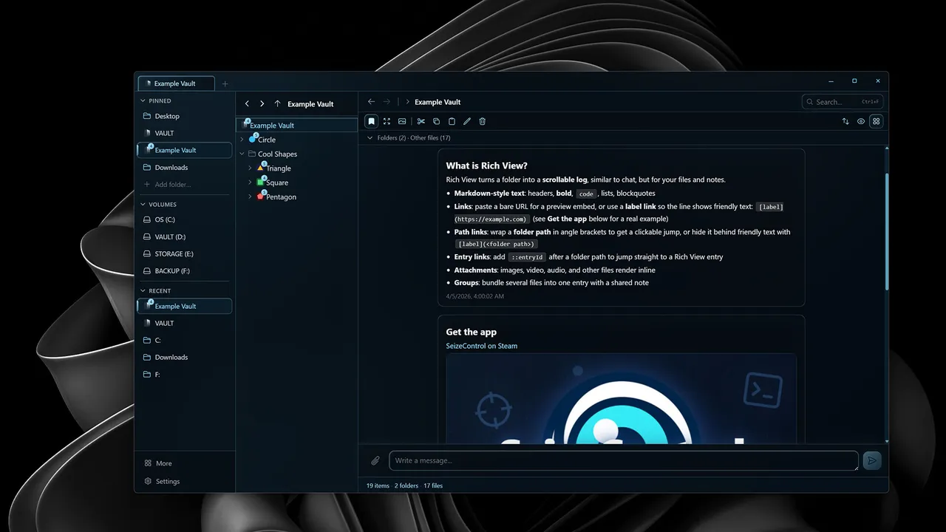This screenshot has height=532, width=946.
Task: Click the Write a message field
Action: (624, 460)
